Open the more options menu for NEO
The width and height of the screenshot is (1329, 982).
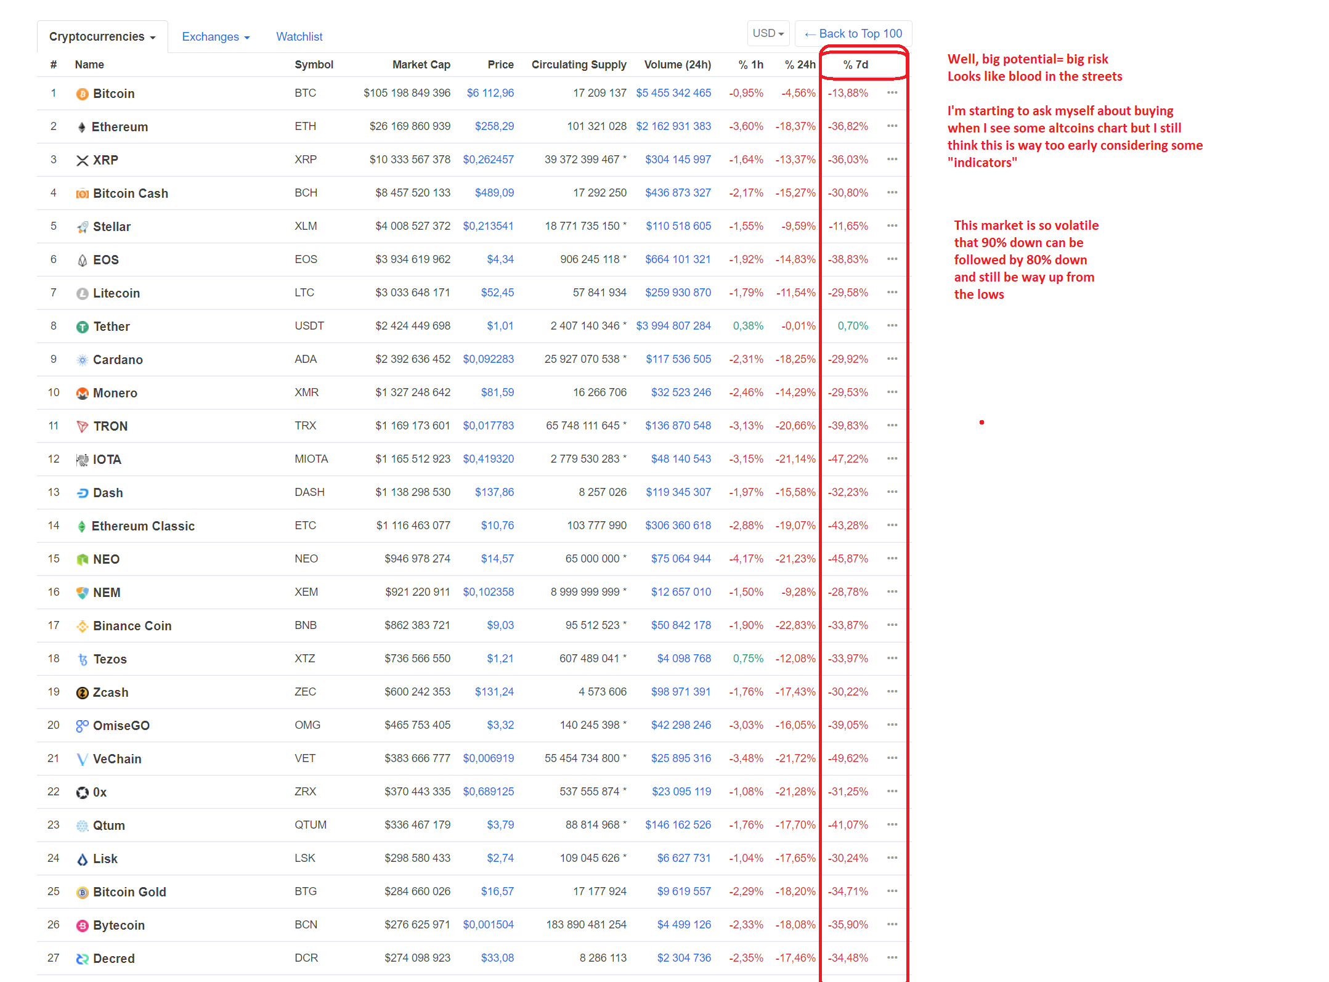point(892,559)
